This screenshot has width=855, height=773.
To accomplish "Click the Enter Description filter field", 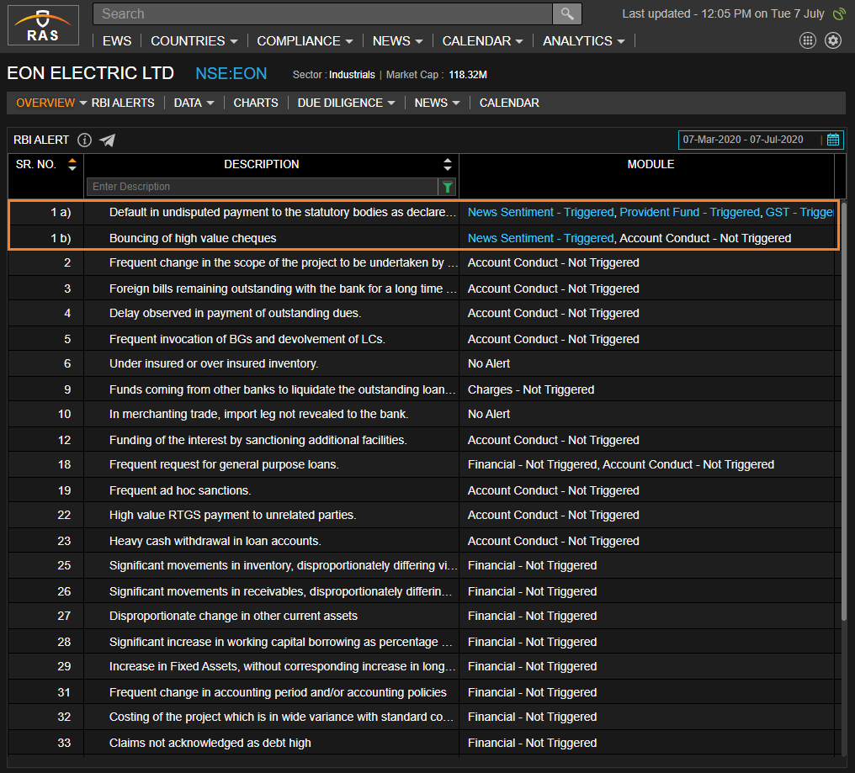I will coord(261,187).
